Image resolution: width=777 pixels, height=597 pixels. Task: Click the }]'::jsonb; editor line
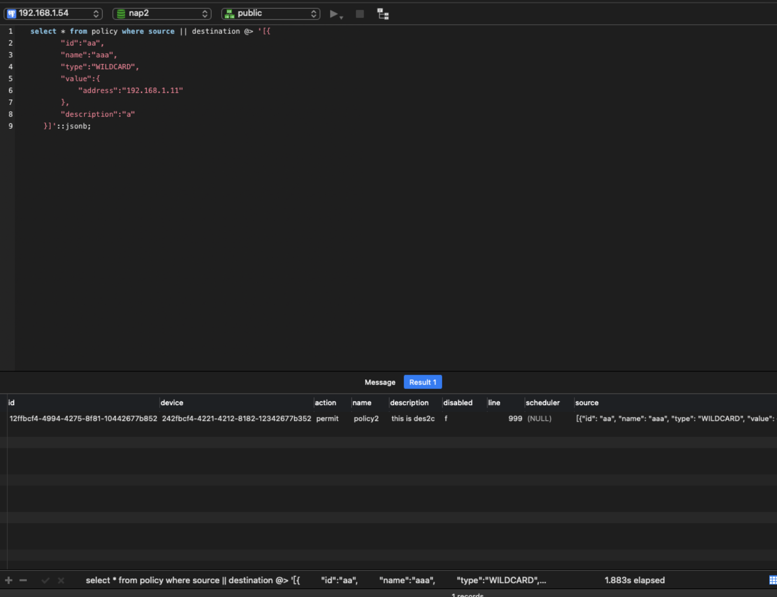pos(67,126)
